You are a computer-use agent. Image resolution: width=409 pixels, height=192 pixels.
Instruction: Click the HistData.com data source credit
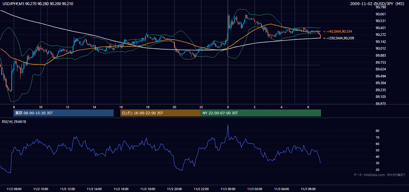[x=380, y=175]
